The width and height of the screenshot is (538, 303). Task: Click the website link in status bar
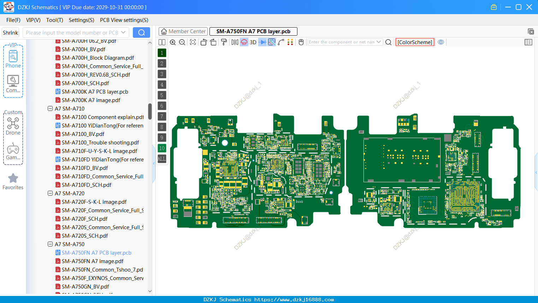[x=294, y=299]
